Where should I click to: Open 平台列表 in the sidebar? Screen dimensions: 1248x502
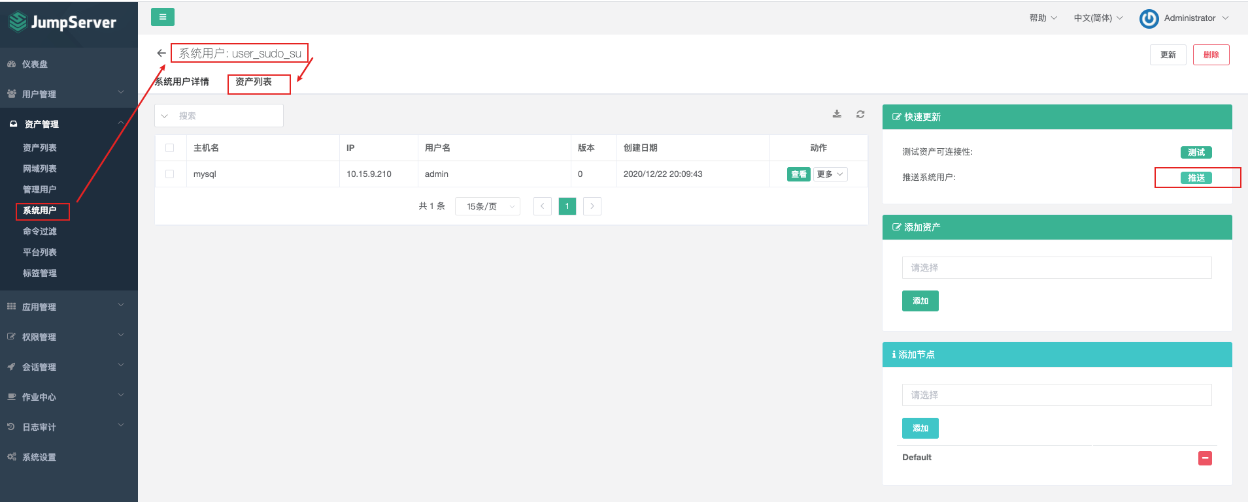[40, 252]
